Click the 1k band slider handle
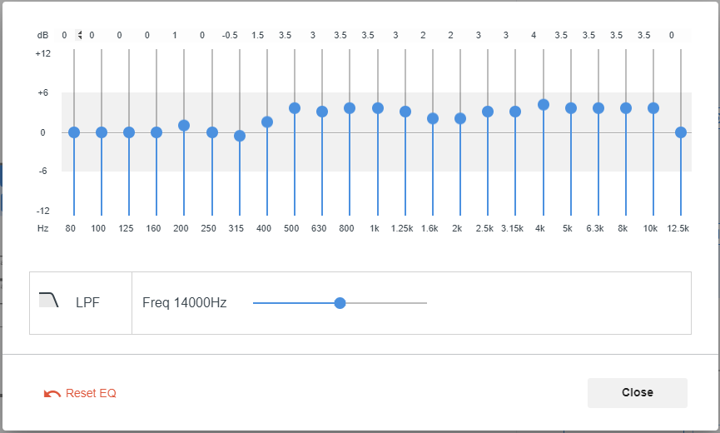The height and width of the screenshot is (433, 720). coord(378,108)
